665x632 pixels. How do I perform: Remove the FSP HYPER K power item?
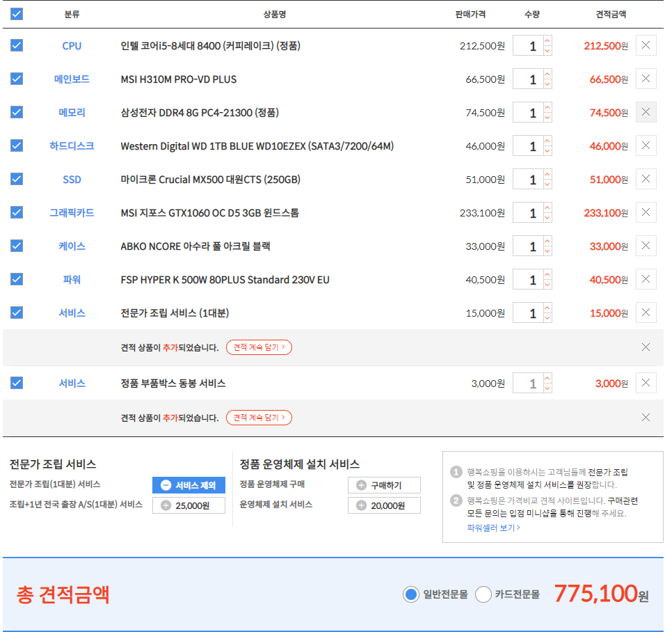pyautogui.click(x=646, y=279)
